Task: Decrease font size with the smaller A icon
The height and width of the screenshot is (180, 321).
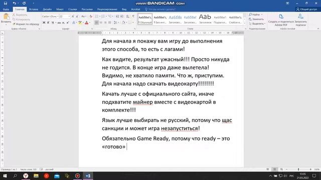Action: pos(77,16)
